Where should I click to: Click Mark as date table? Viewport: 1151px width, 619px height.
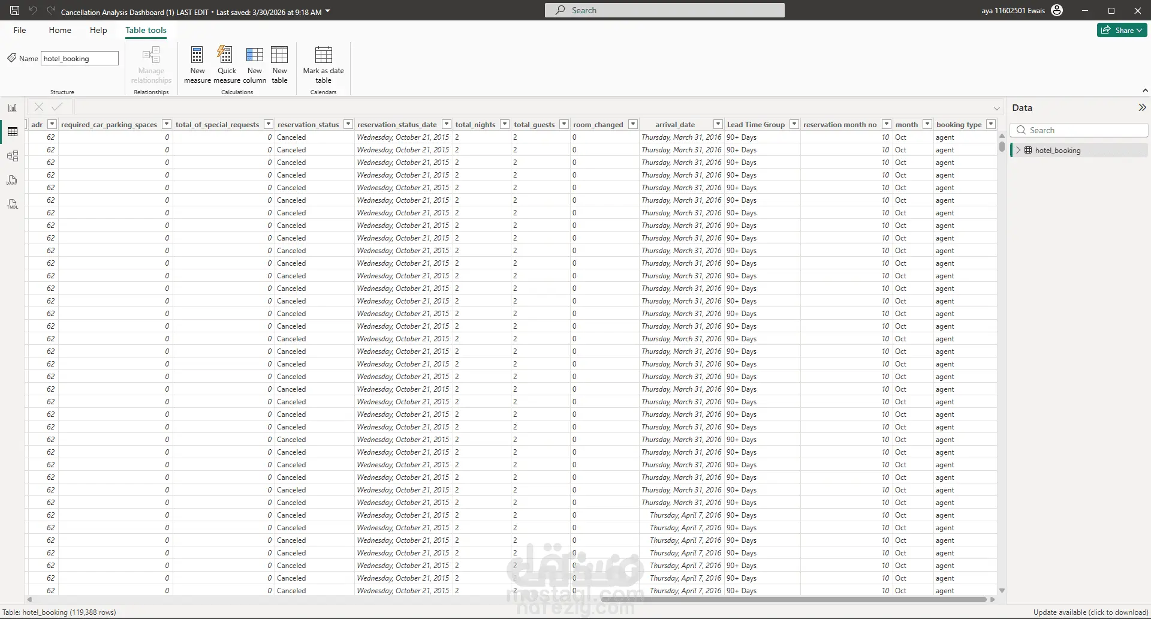click(324, 65)
